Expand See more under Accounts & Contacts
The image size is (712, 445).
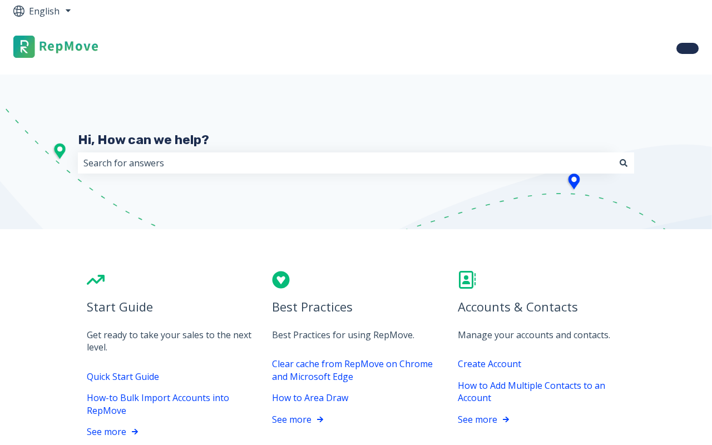pos(483,419)
